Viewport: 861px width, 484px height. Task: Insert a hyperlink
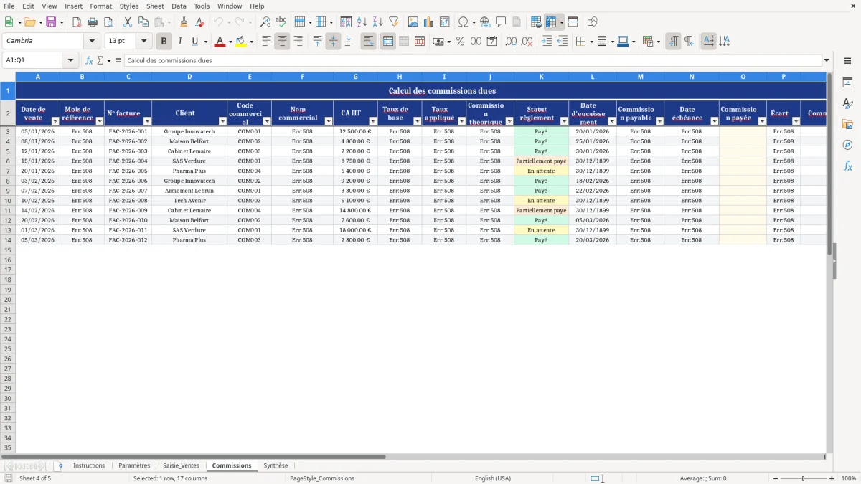click(485, 22)
